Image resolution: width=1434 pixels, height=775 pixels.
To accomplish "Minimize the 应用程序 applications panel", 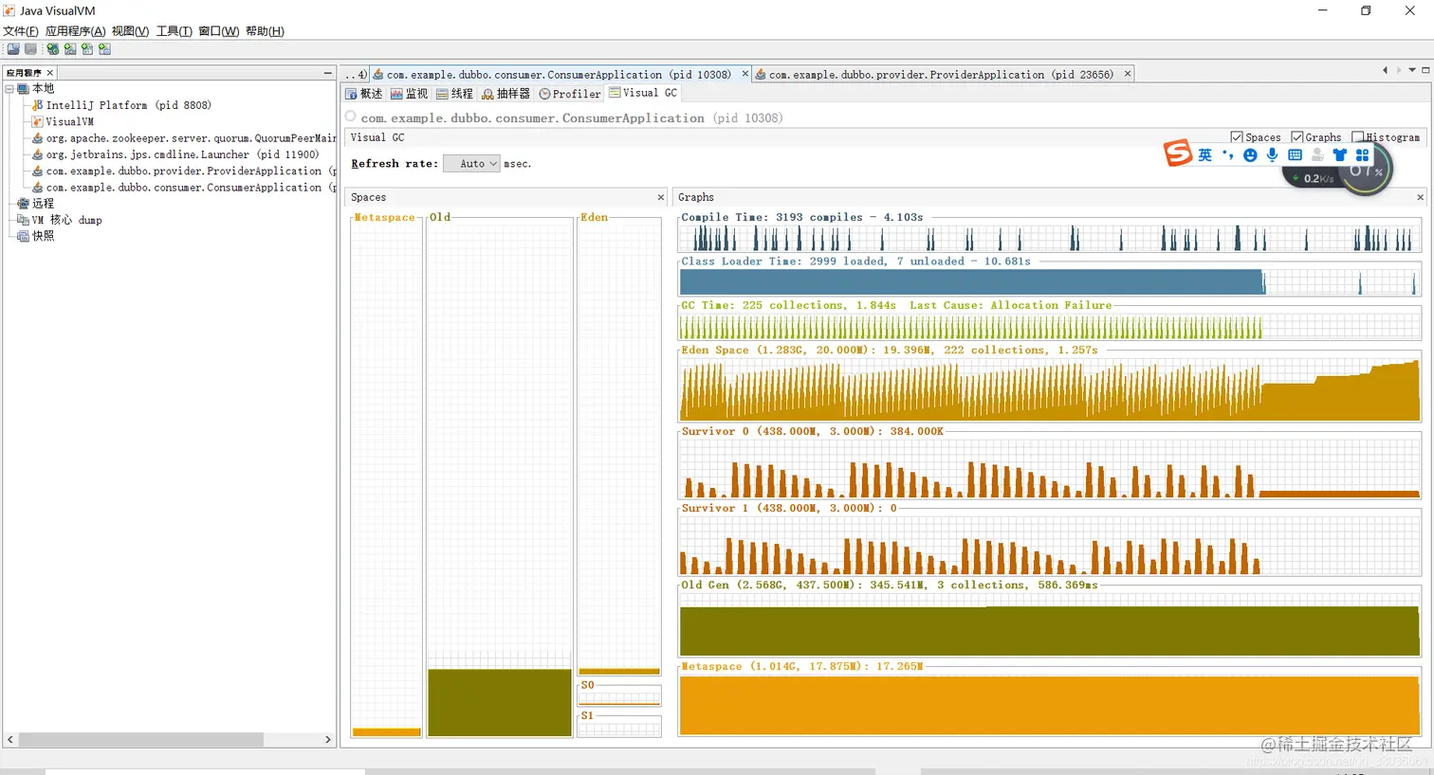I will 327,72.
